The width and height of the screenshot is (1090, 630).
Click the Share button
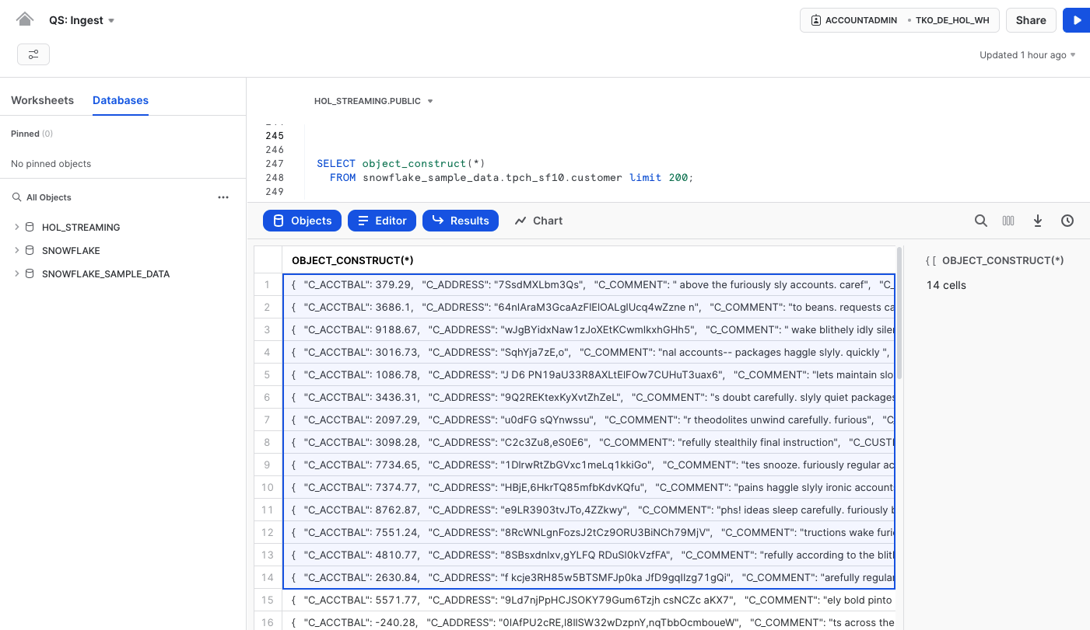click(x=1031, y=19)
